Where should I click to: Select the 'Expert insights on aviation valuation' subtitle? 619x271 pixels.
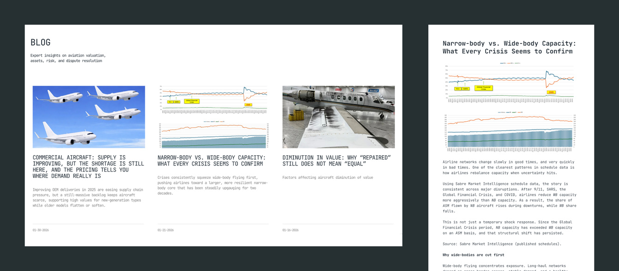(x=68, y=58)
